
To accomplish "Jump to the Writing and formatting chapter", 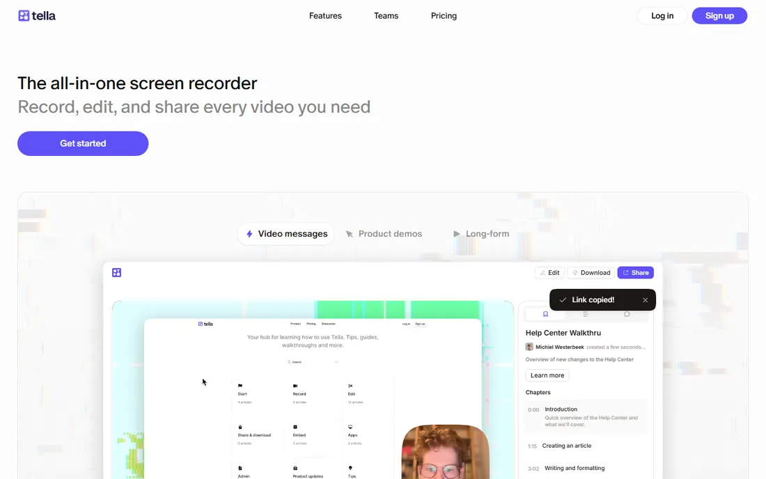I will point(574,469).
